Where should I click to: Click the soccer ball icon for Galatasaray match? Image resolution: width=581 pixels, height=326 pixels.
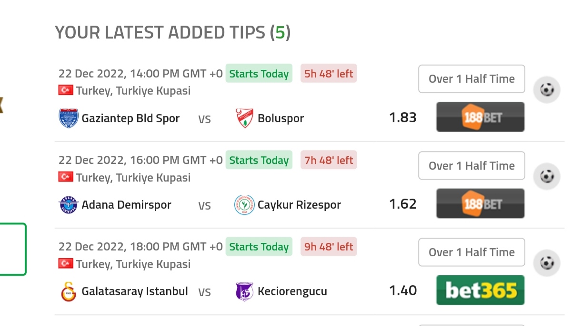pos(547,263)
